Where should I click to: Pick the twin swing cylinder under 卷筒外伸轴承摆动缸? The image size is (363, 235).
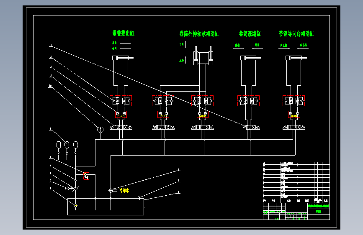203,56
